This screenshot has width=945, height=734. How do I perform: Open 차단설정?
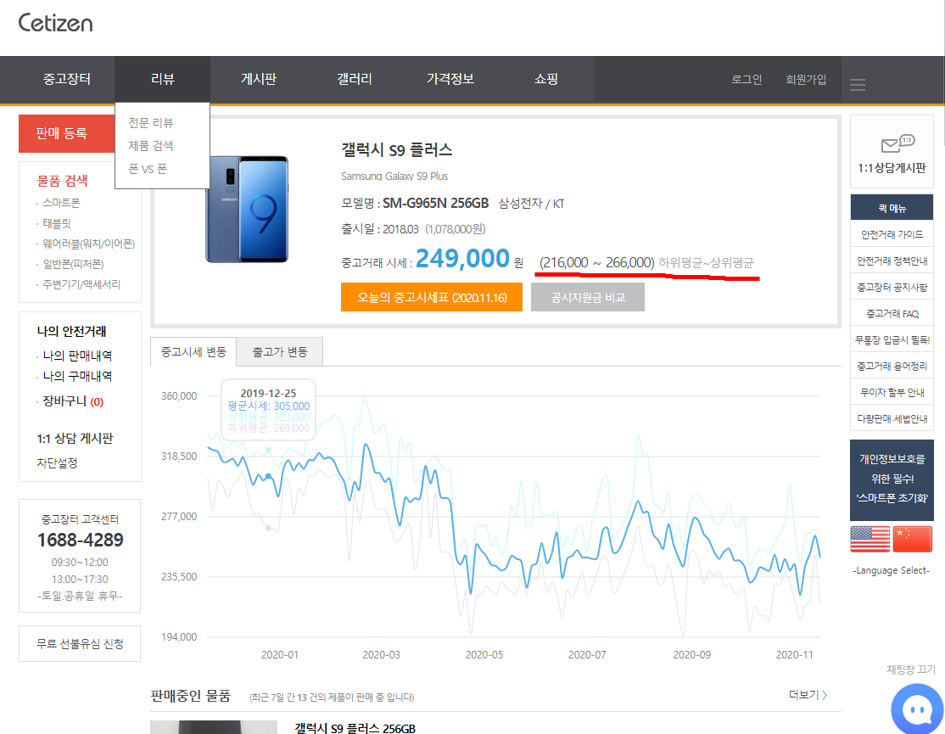pyautogui.click(x=57, y=462)
